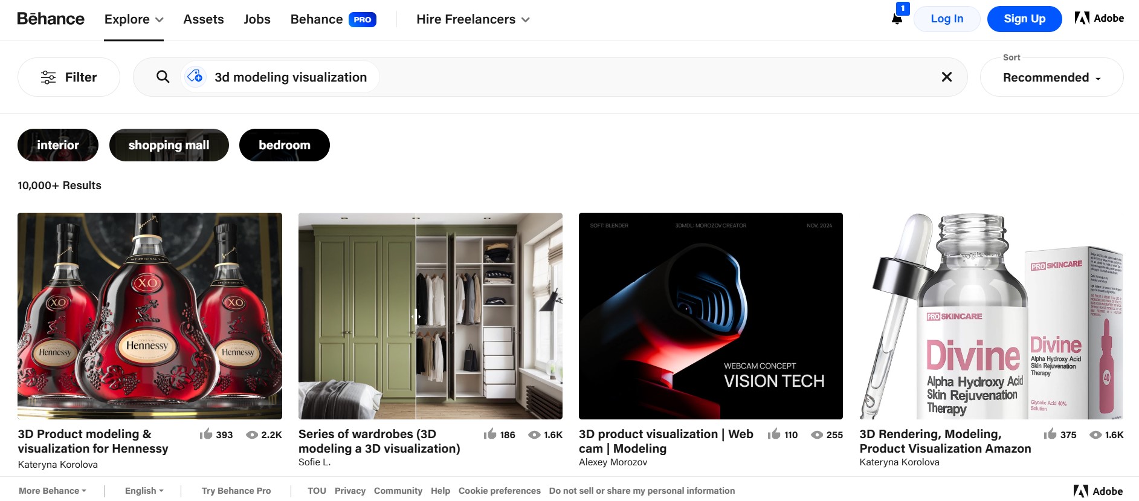Open the More Behance footer dropdown
Image resolution: width=1139 pixels, height=501 pixels.
pos(53,491)
